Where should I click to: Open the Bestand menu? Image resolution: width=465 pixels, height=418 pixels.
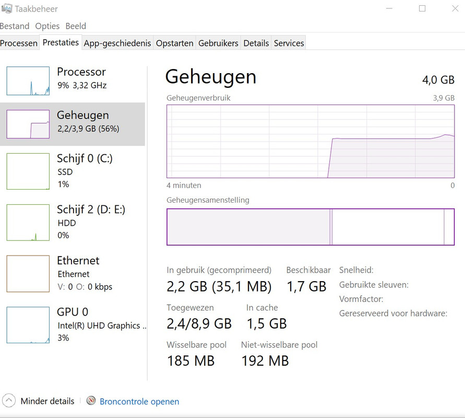tap(15, 26)
